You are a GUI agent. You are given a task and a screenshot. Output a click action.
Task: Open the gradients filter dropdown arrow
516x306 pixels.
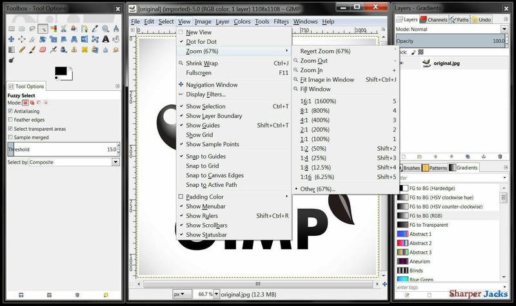tap(504, 178)
